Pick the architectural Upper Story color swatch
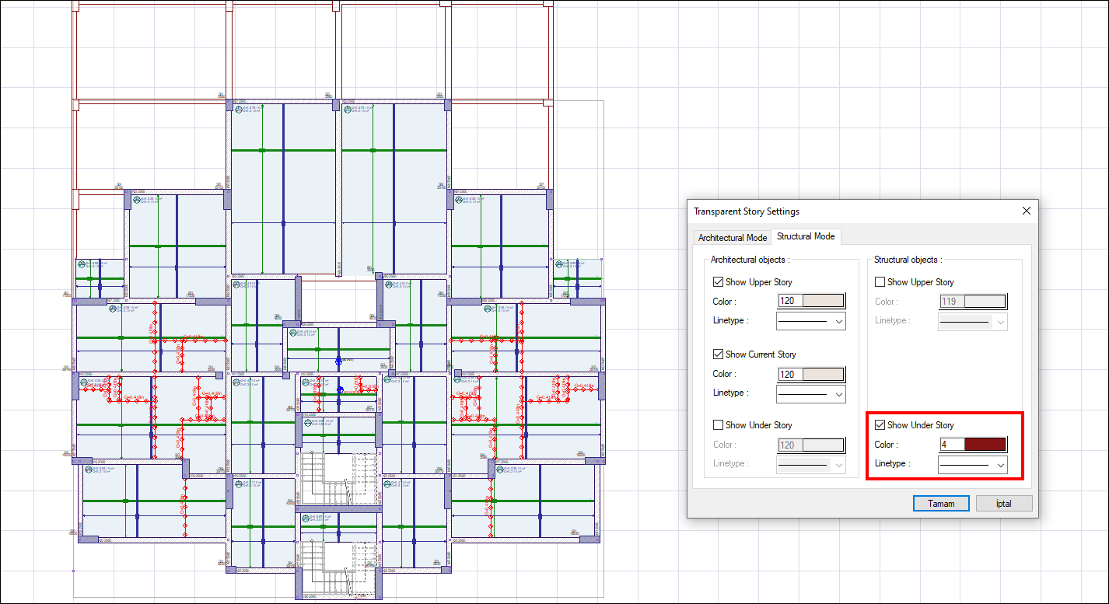The height and width of the screenshot is (604, 1109). click(823, 302)
